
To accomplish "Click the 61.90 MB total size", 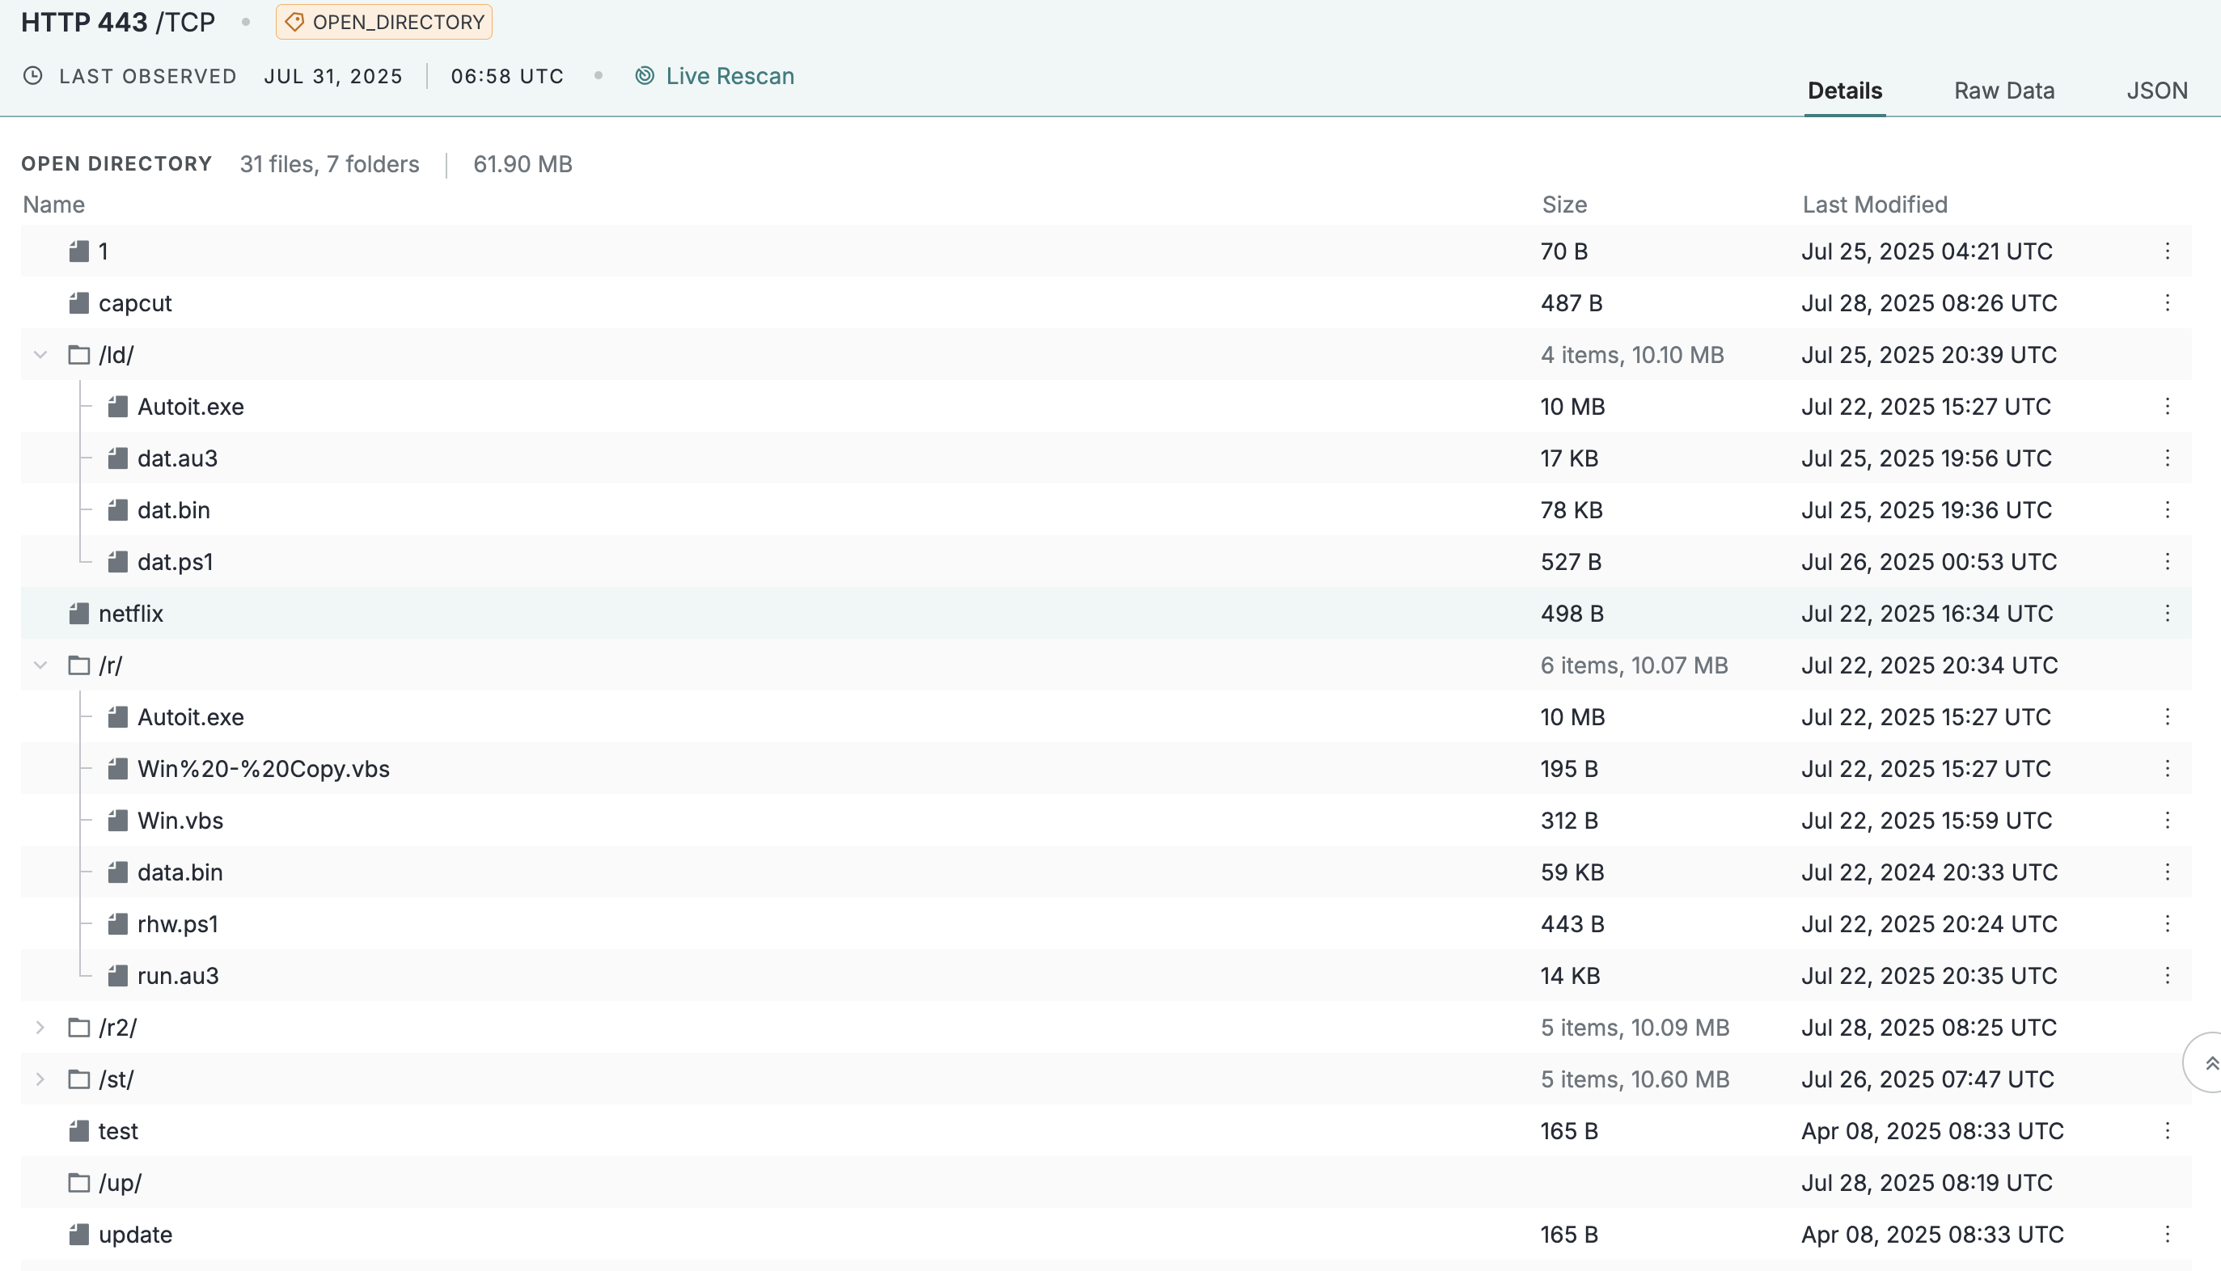I will [522, 164].
